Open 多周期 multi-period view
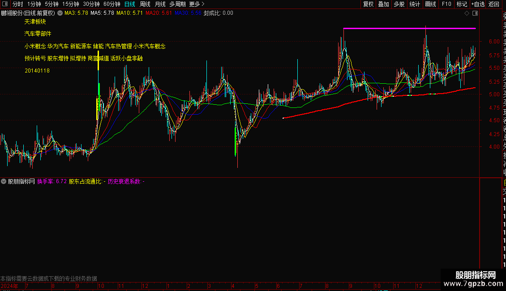Viewport: 506px width, 291px height. pyautogui.click(x=177, y=4)
